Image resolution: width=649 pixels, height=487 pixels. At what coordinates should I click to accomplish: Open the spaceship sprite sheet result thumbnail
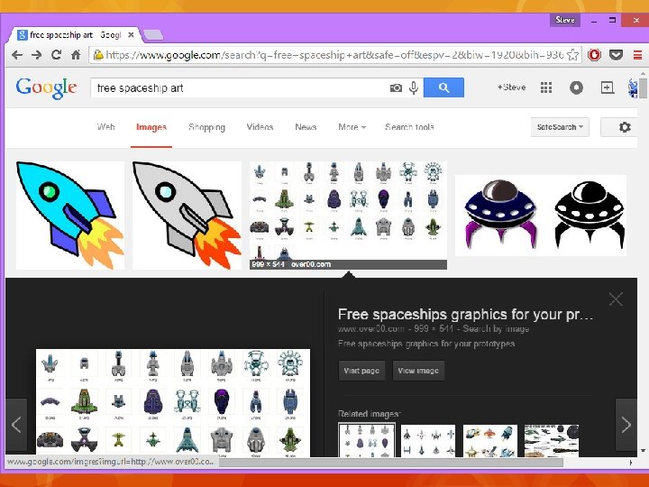(x=348, y=216)
